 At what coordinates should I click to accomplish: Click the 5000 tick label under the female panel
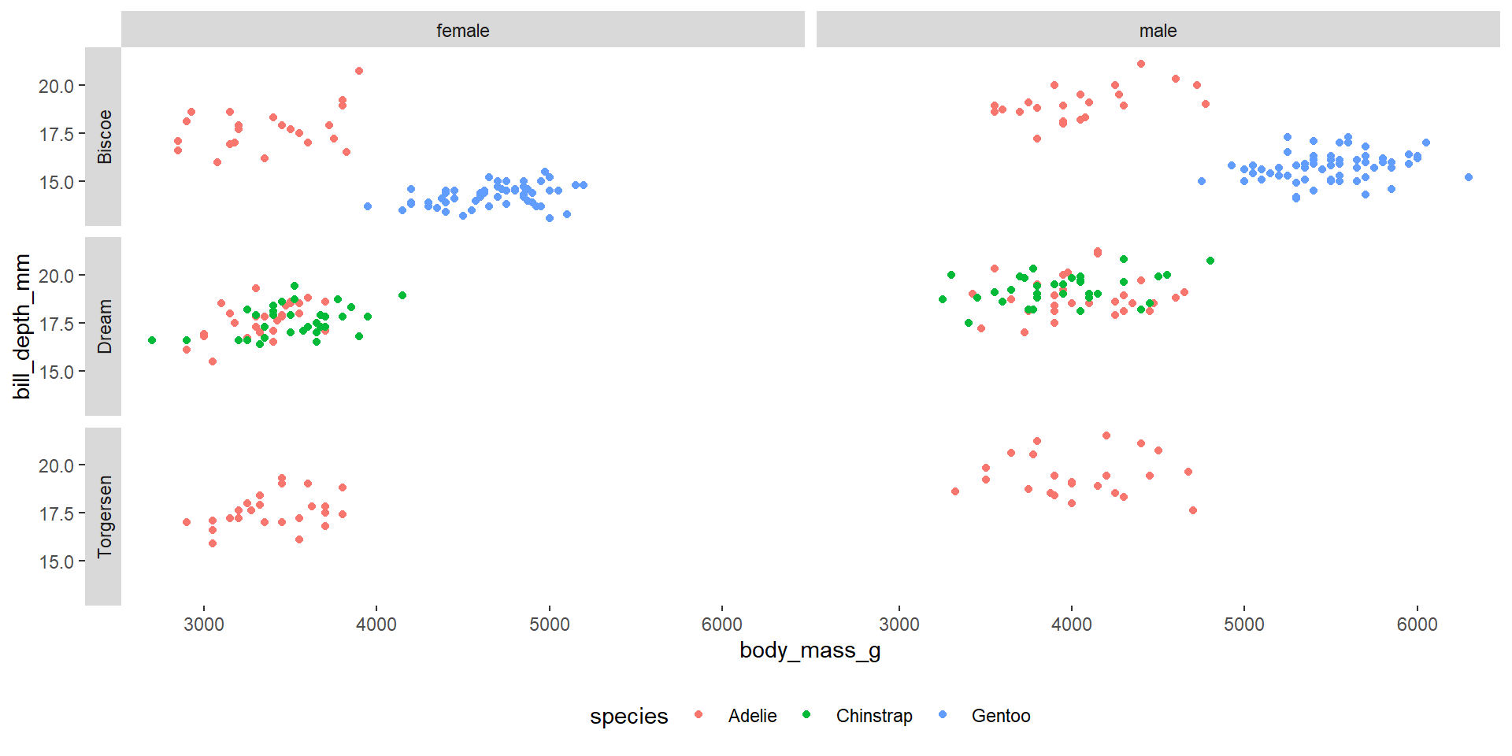549,624
